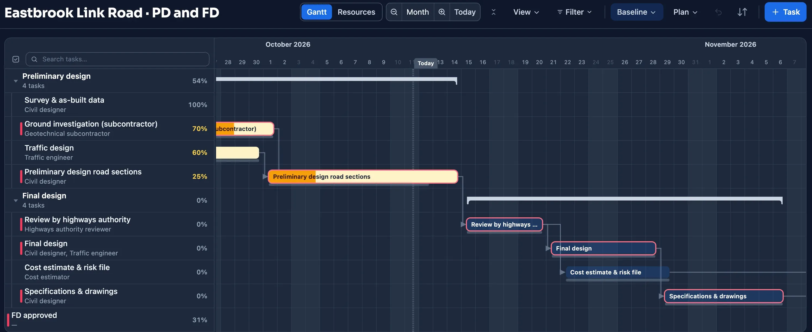Click the Ground investigation progress bar in chart
The image size is (812, 332).
(245, 129)
